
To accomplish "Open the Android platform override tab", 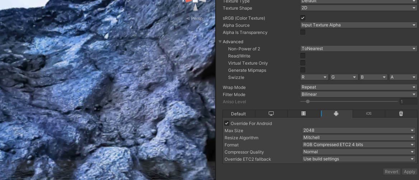I will pyautogui.click(x=336, y=114).
